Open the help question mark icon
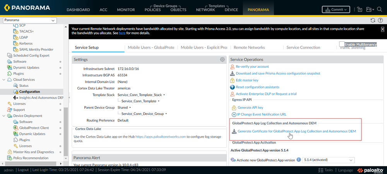Viewport: 387px width, 174px height. pyautogui.click(x=380, y=20)
